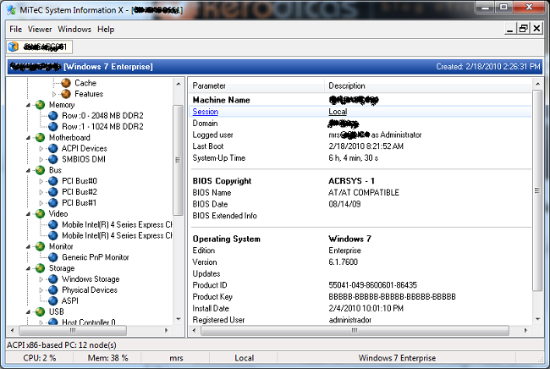Click the Motherboard category icon
This screenshot has width=550, height=369.
[x=41, y=137]
